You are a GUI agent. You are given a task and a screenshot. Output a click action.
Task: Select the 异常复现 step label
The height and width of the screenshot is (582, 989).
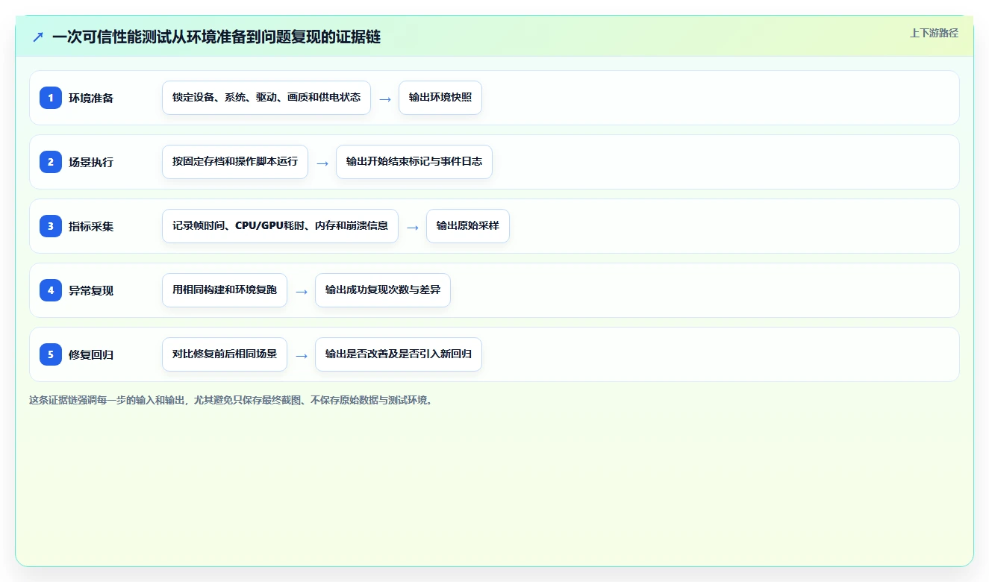[x=91, y=290]
